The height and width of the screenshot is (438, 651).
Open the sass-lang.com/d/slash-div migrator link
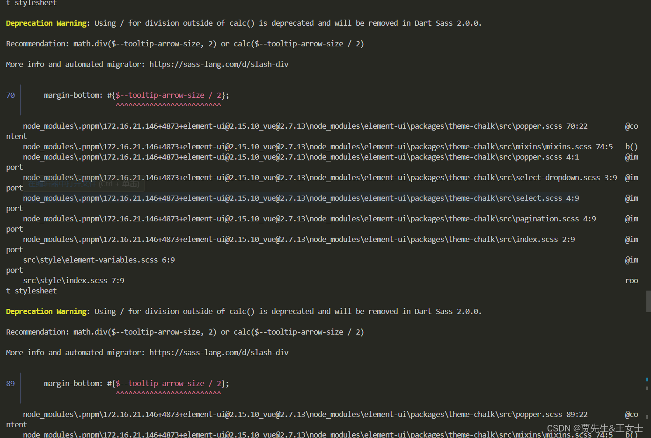[x=219, y=64]
